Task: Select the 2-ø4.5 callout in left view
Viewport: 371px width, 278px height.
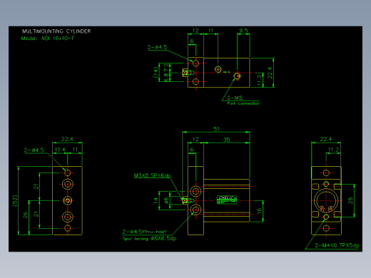Action: [x=34, y=150]
